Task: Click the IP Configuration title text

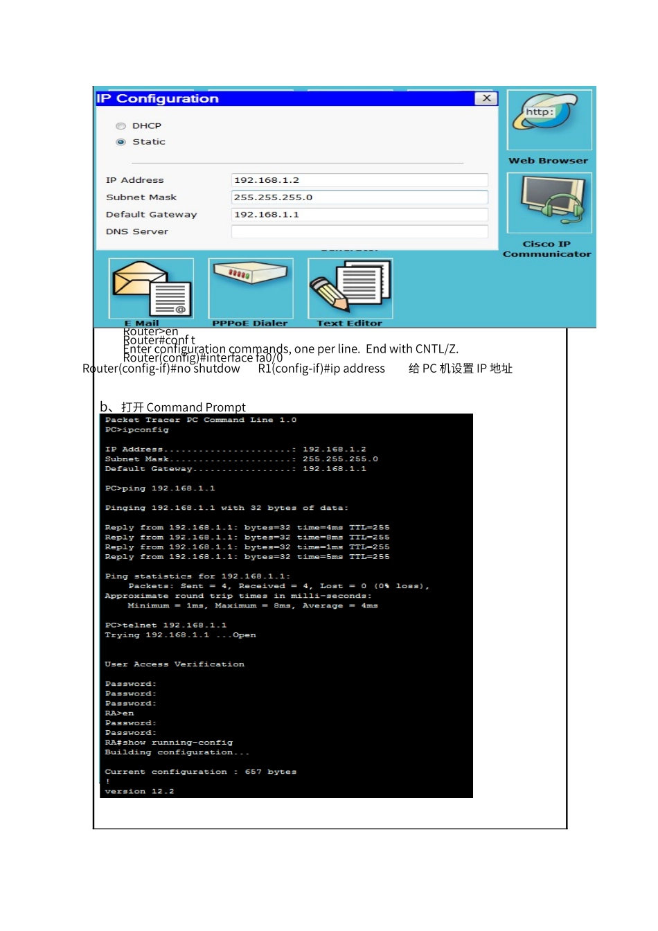Action: 157,98
